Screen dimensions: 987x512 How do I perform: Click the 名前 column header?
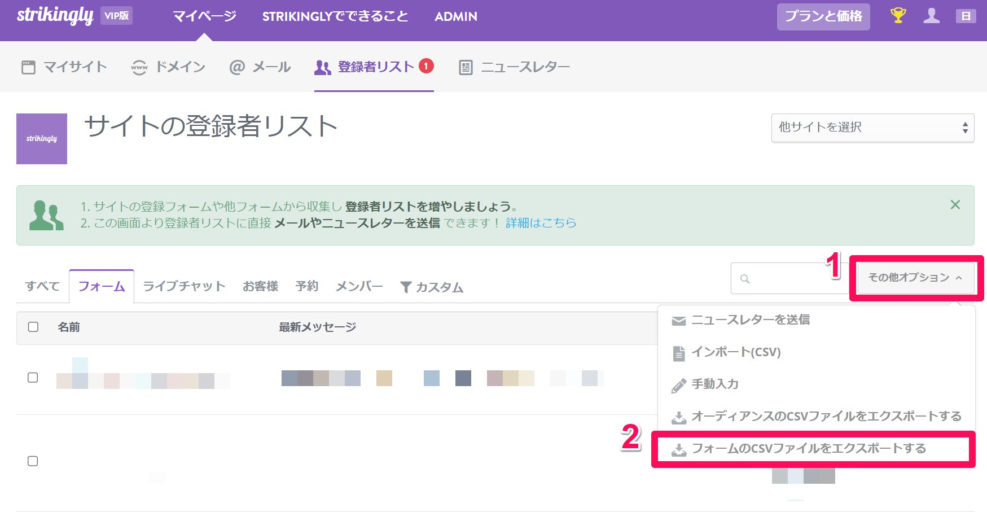click(69, 327)
